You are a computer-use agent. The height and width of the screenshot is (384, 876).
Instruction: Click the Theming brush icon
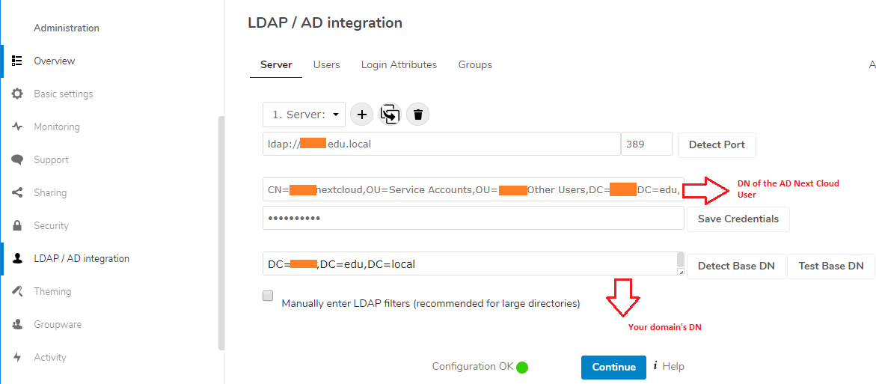click(17, 292)
